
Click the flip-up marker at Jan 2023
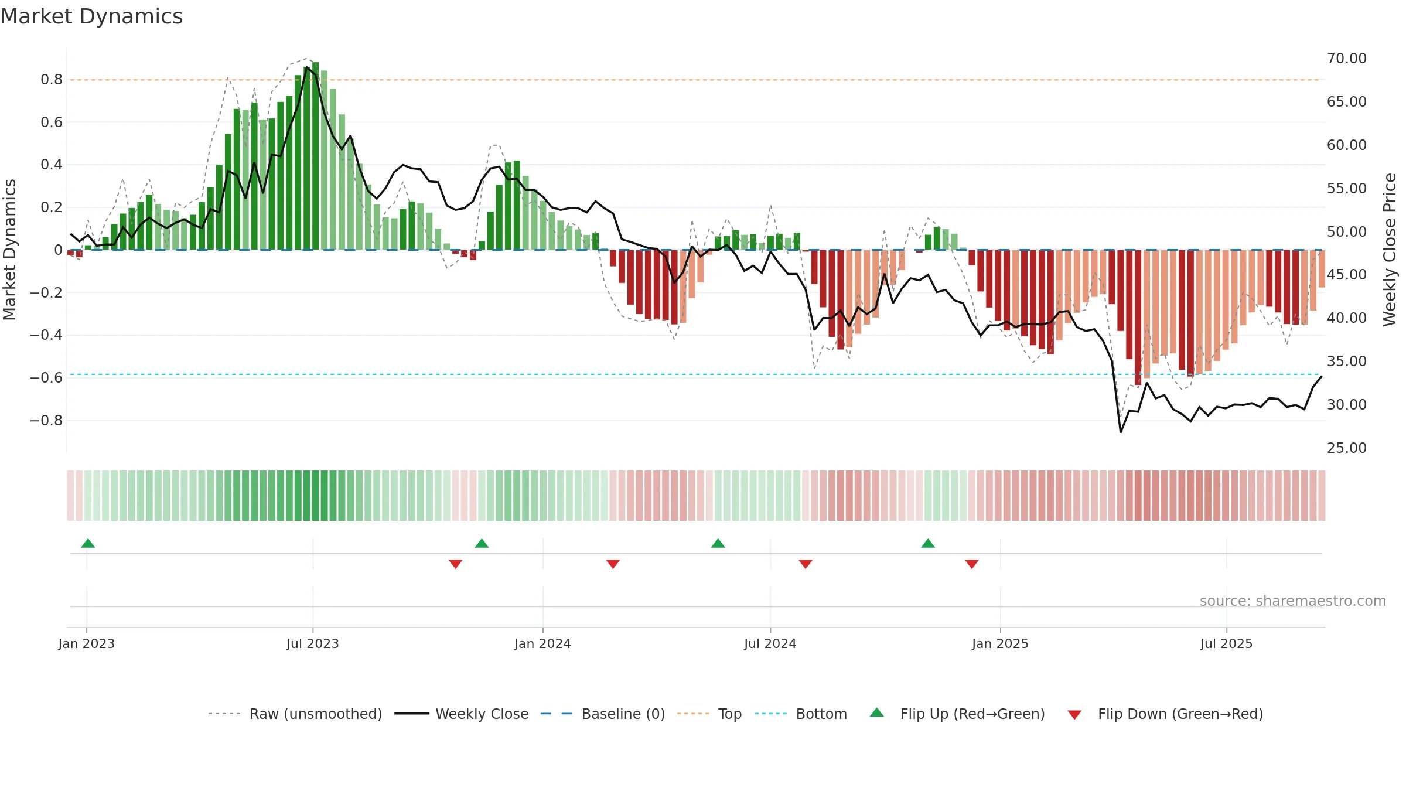click(88, 543)
